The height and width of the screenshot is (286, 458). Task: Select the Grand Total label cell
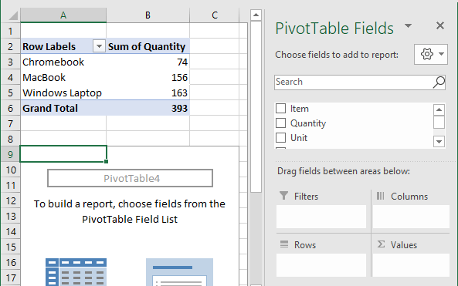tap(63, 108)
